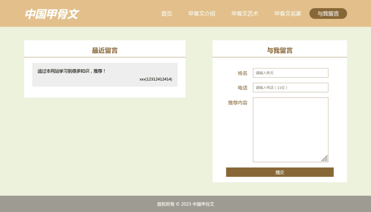Select the highlighted 与我留言 nav pill
Viewport: 371px width, 212px height.
tap(328, 14)
